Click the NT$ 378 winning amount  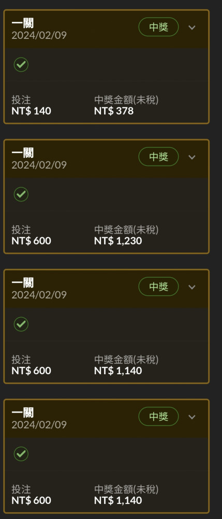click(x=114, y=111)
